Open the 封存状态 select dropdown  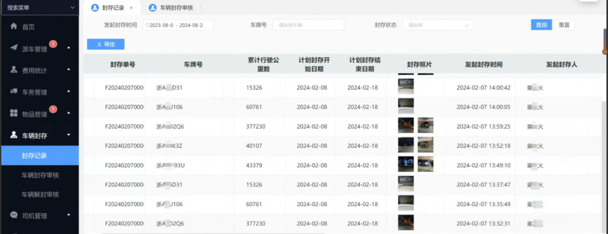(438, 25)
